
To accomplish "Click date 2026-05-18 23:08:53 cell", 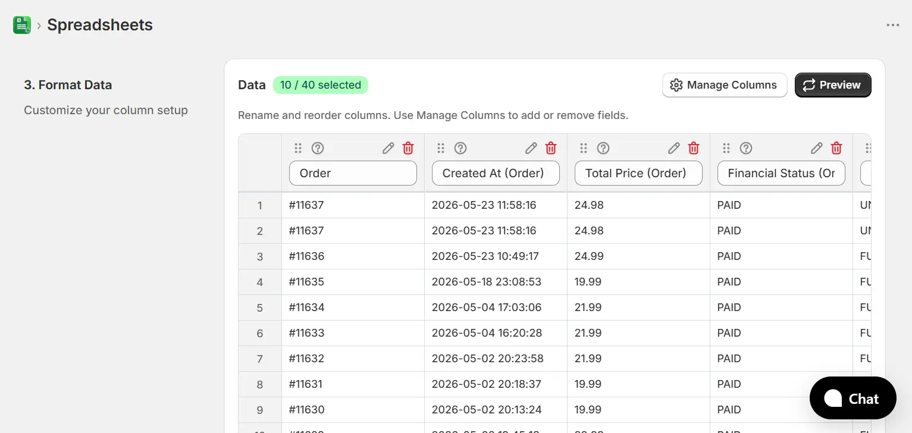I will (x=496, y=282).
